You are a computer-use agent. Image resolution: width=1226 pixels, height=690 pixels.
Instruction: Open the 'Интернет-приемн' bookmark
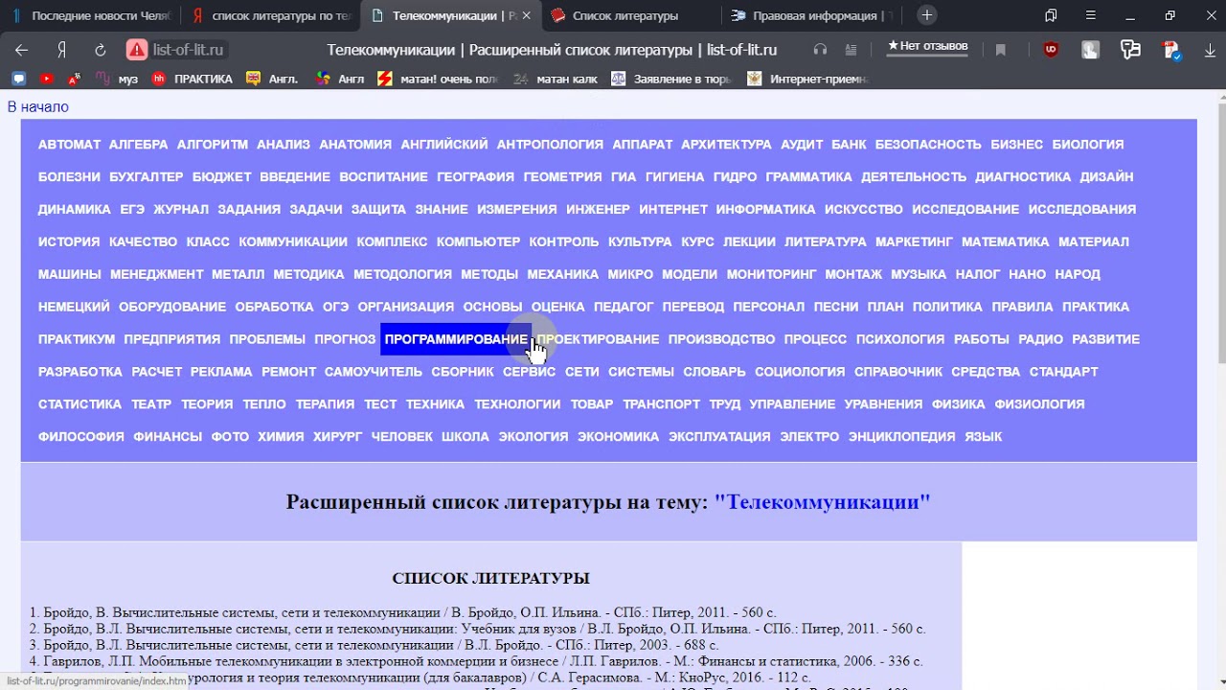coord(808,79)
